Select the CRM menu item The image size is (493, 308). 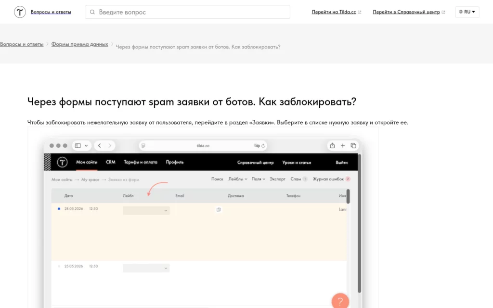click(x=111, y=162)
